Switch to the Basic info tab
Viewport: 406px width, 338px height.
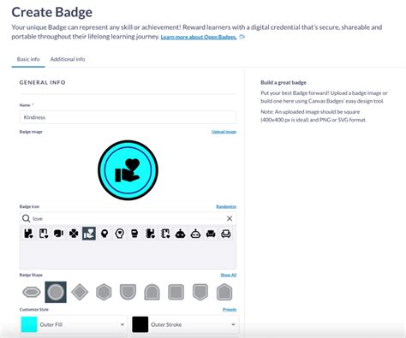pos(28,59)
